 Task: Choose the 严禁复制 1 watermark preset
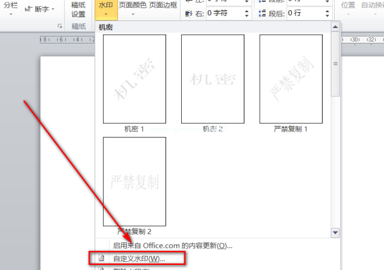pyautogui.click(x=291, y=78)
